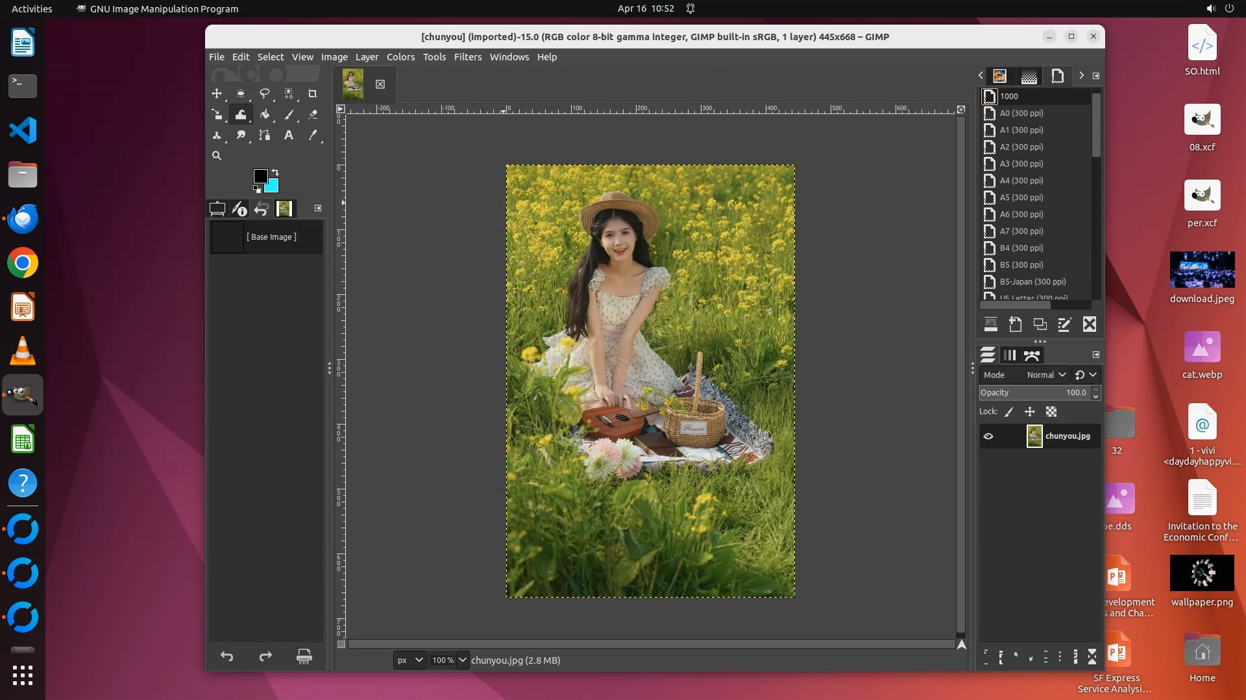The height and width of the screenshot is (700, 1246).
Task: Select the Crop tool
Action: coord(312,94)
